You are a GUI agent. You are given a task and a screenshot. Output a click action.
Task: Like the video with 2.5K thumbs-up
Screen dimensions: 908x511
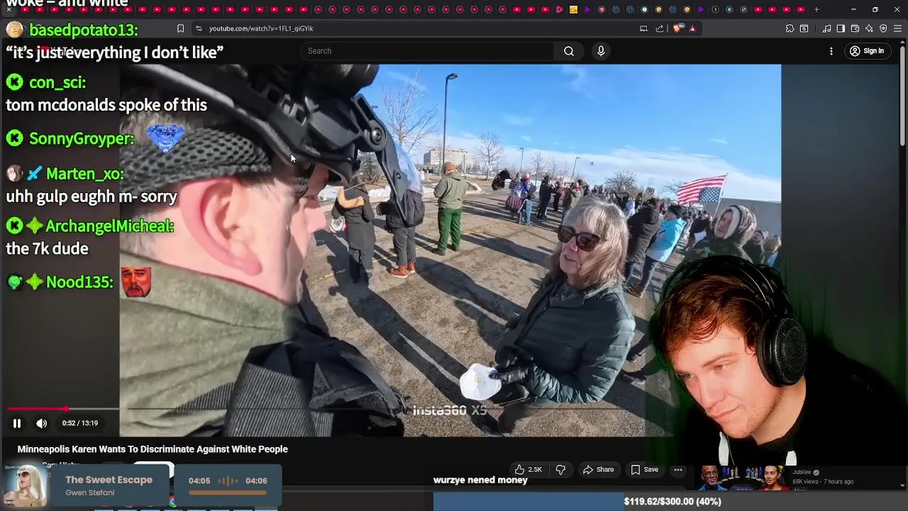[x=528, y=469]
